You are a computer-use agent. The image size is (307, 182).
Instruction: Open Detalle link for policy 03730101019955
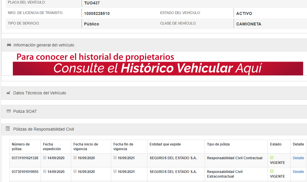298,172
